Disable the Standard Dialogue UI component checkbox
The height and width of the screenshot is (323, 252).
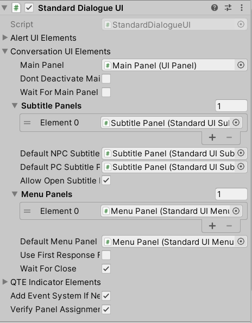(29, 8)
